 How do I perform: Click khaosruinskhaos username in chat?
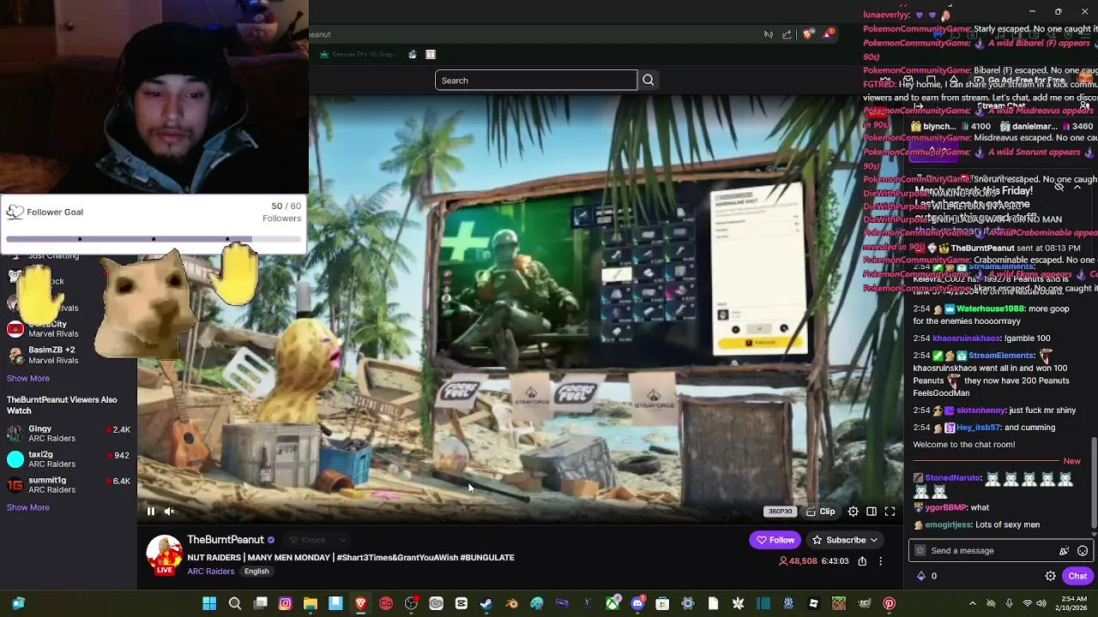point(967,338)
